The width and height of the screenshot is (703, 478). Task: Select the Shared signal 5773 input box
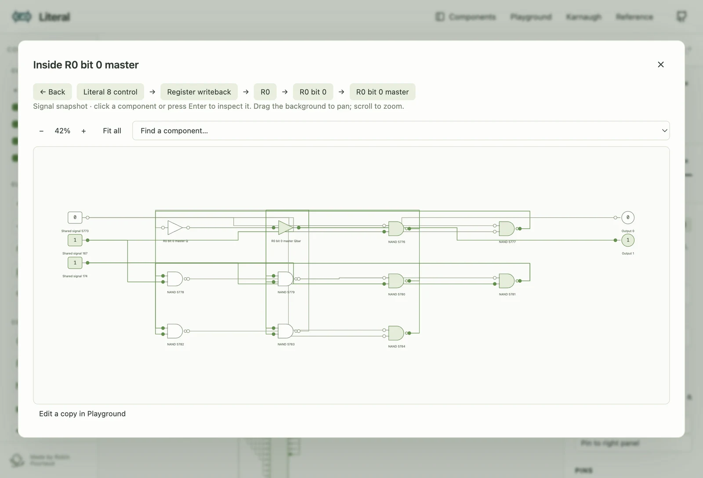click(75, 217)
